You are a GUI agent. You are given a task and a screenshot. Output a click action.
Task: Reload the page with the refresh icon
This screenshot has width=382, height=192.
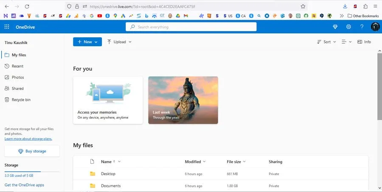pos(27,7)
